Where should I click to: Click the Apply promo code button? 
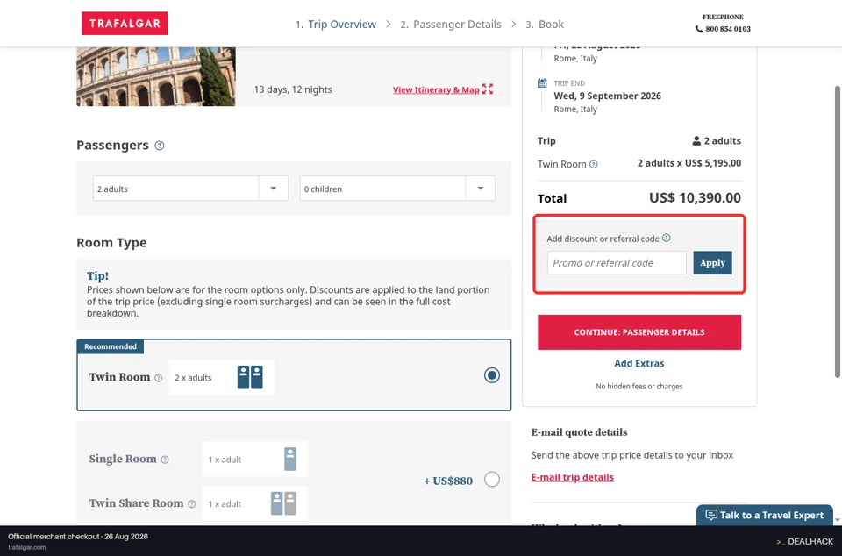(712, 263)
